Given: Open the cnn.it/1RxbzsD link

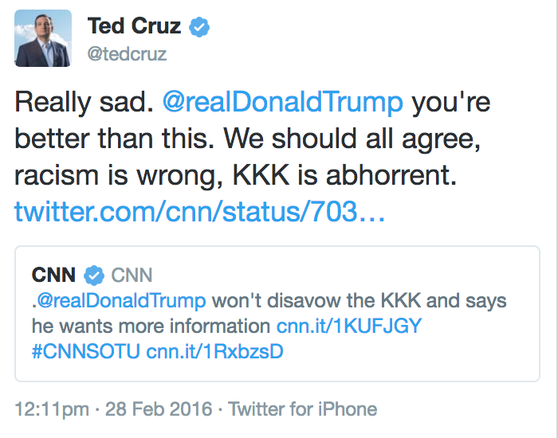Looking at the screenshot, I should [x=215, y=351].
